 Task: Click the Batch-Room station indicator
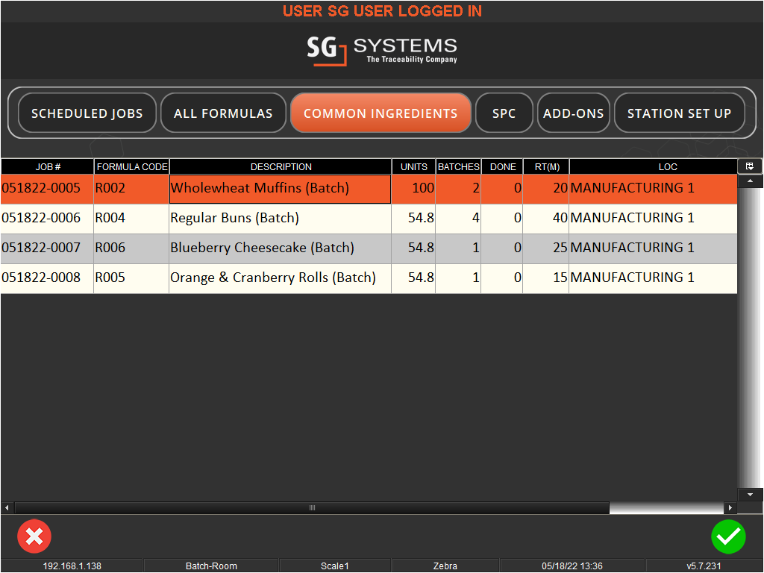(x=211, y=566)
